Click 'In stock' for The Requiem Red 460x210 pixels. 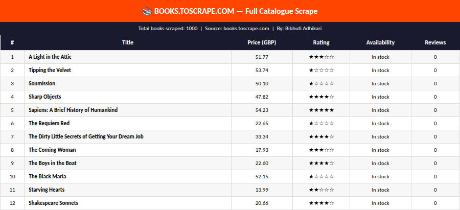(x=380, y=123)
